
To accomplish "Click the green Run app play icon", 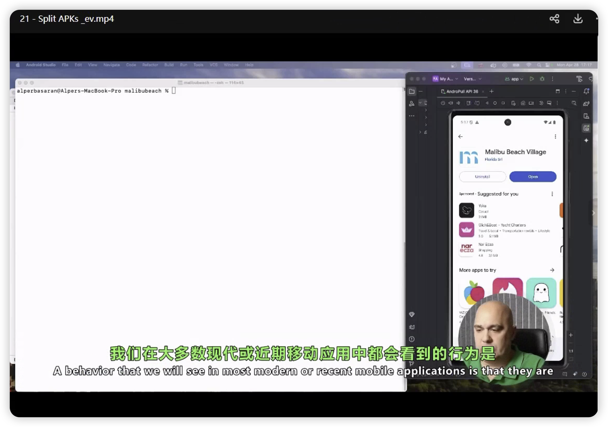I will (532, 79).
